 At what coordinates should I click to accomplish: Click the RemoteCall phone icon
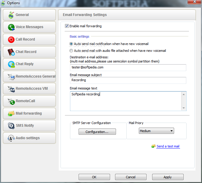[11, 102]
